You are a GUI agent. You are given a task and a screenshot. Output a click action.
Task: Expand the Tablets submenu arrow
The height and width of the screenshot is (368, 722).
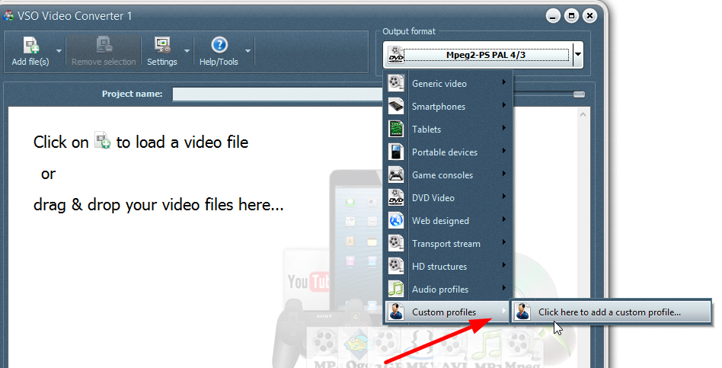click(504, 127)
